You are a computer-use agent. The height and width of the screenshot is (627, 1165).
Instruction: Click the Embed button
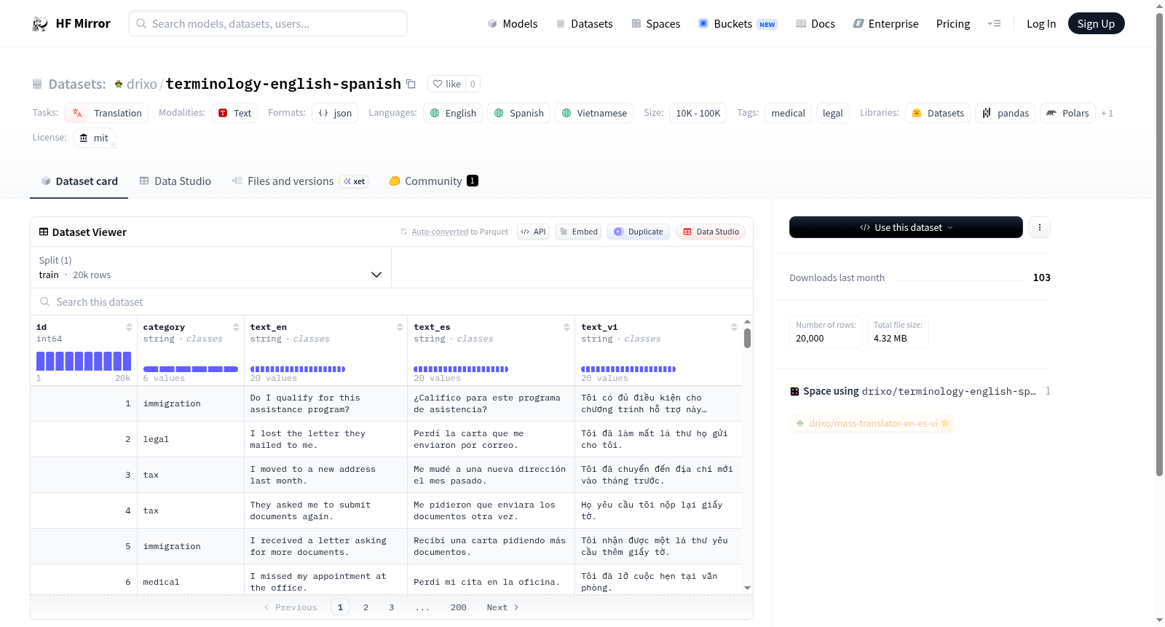pyautogui.click(x=578, y=232)
